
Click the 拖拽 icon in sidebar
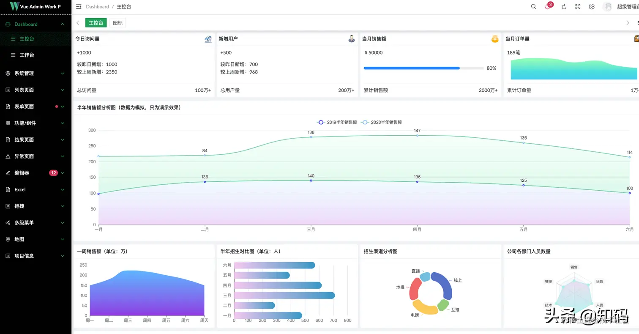click(8, 206)
